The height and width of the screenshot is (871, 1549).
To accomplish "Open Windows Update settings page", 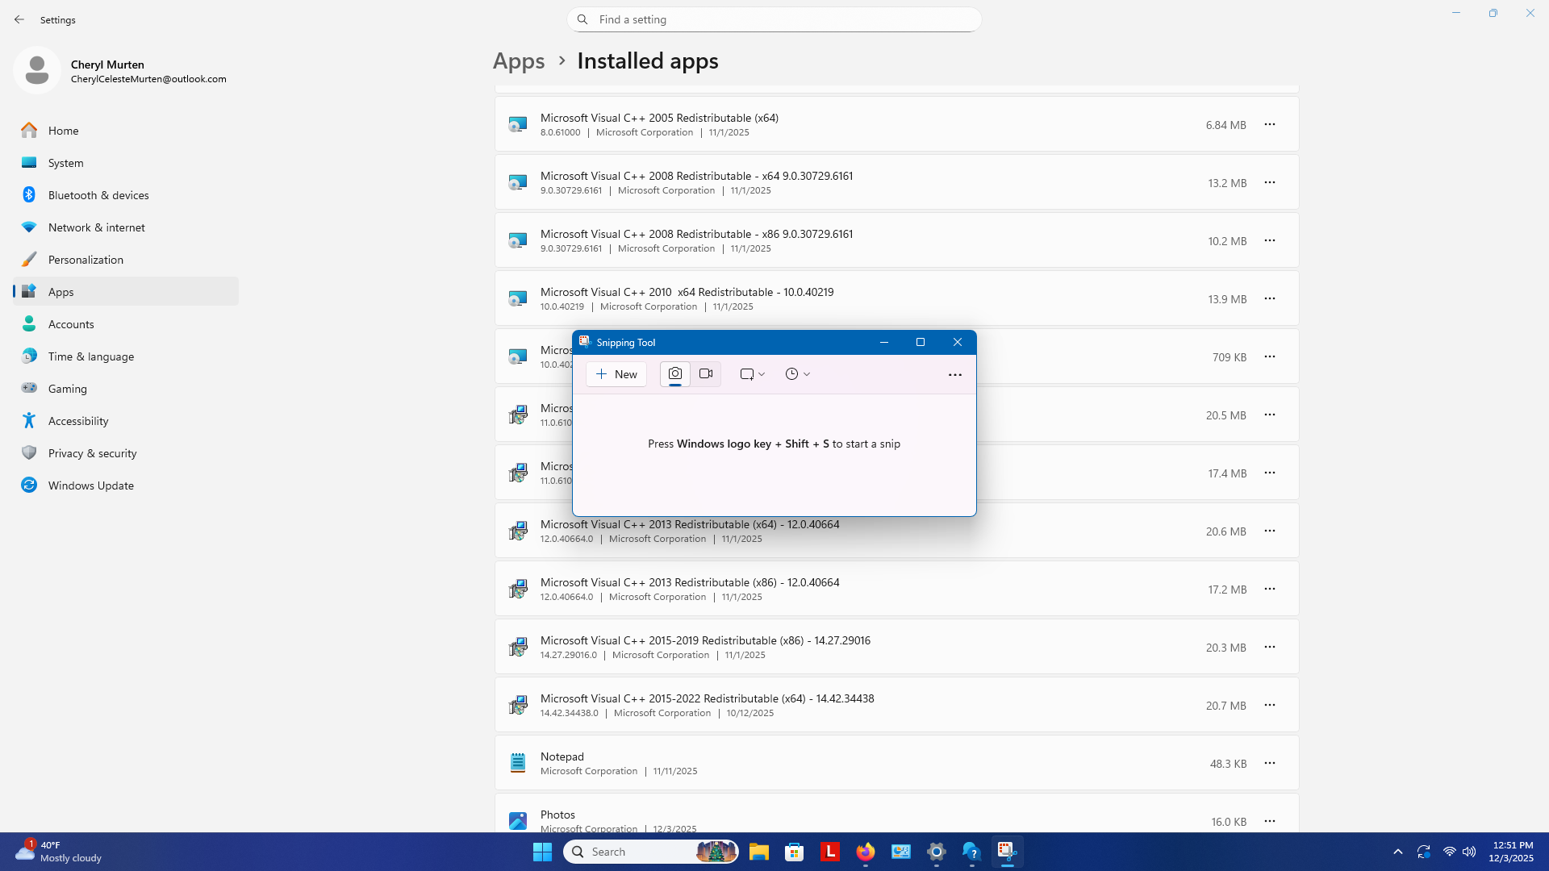I will point(90,486).
